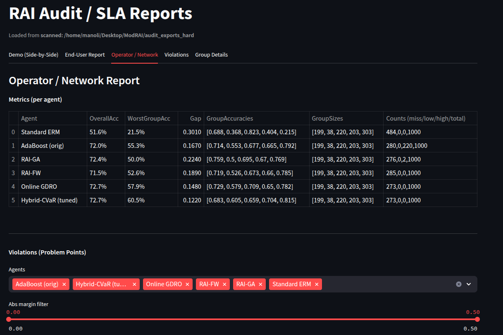Open the Group Details tab
503x335 pixels.
tap(211, 55)
